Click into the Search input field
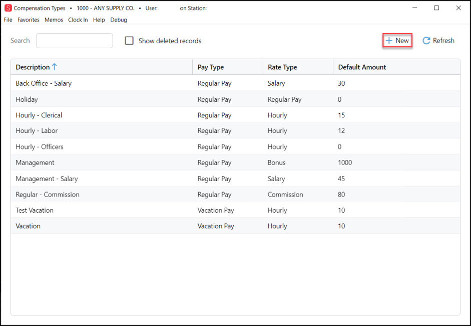Image resolution: width=471 pixels, height=326 pixels. [75, 41]
